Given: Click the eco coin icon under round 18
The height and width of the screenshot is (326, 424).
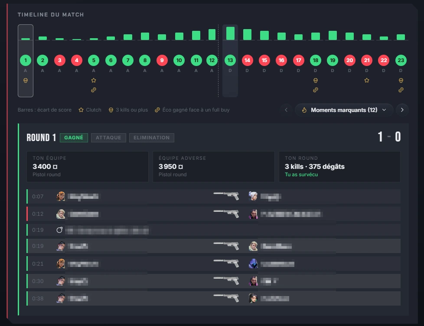Looking at the screenshot, I should [315, 89].
